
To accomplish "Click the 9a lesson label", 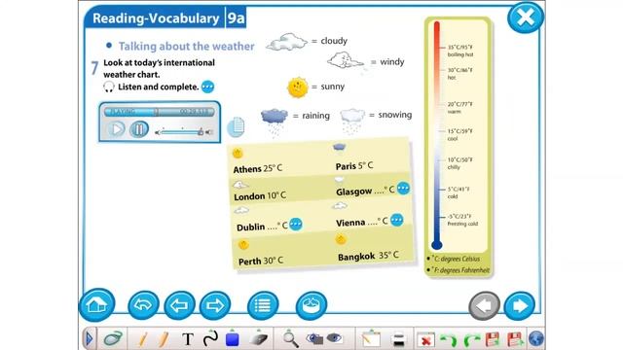I will pyautogui.click(x=236, y=18).
